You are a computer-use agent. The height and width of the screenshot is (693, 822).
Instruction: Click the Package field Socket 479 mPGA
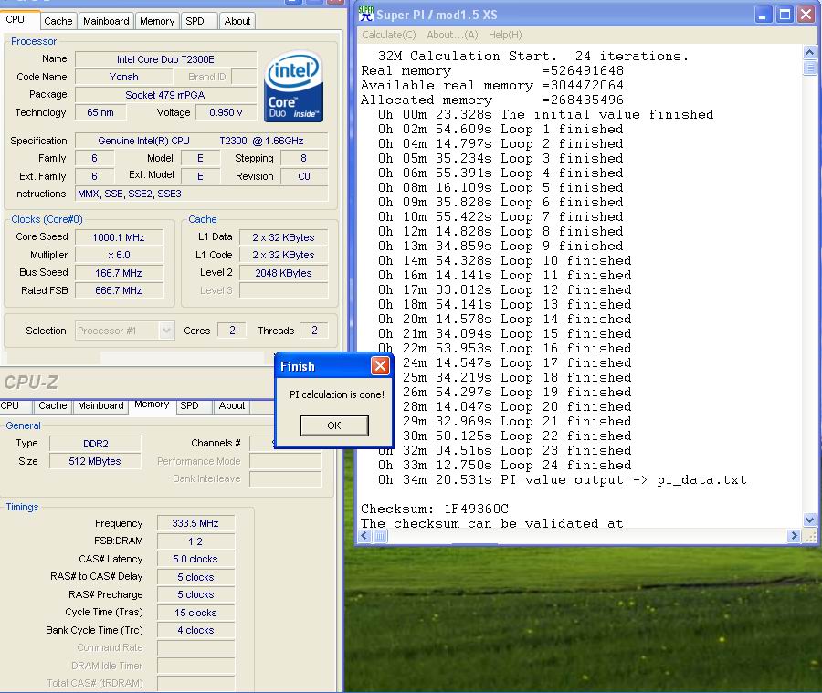[165, 95]
